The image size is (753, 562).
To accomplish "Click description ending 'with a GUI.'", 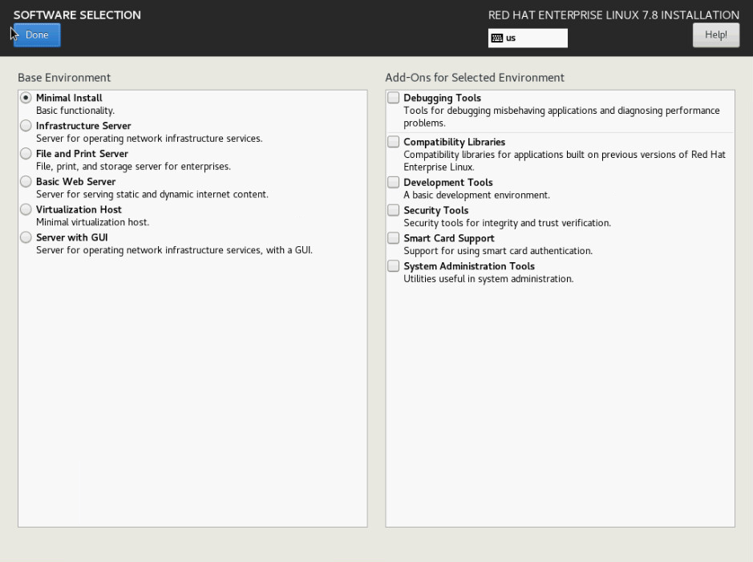I will coord(174,250).
